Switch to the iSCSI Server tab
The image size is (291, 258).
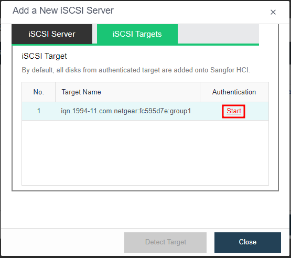click(x=52, y=34)
